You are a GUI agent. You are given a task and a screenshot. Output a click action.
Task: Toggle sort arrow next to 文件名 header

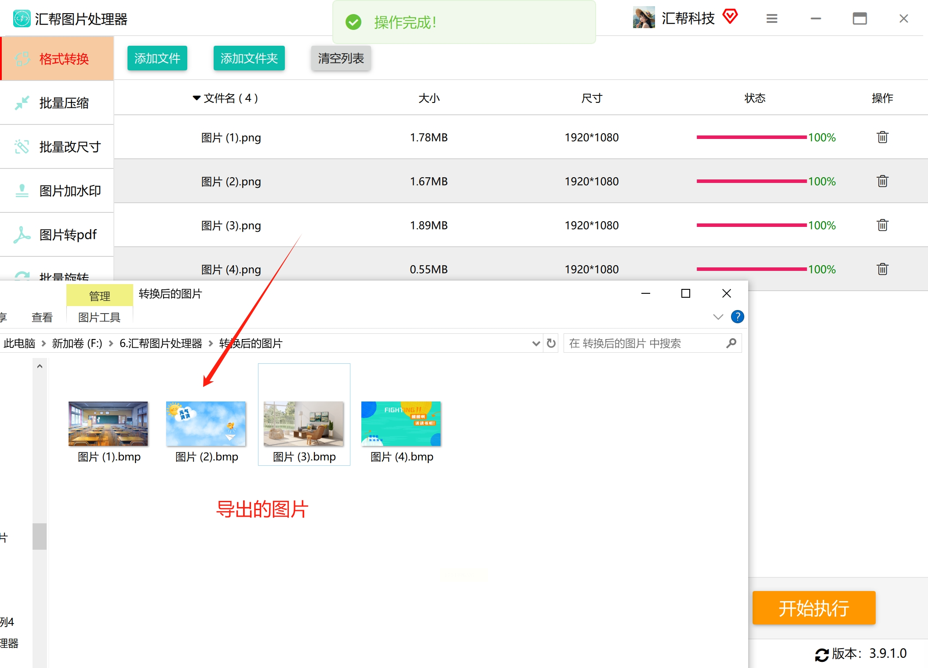coord(197,98)
